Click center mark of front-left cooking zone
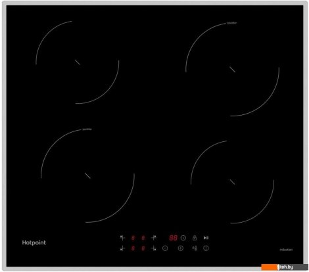Image resolution: width=309 pixels, height=272 pixels. pos(87,175)
